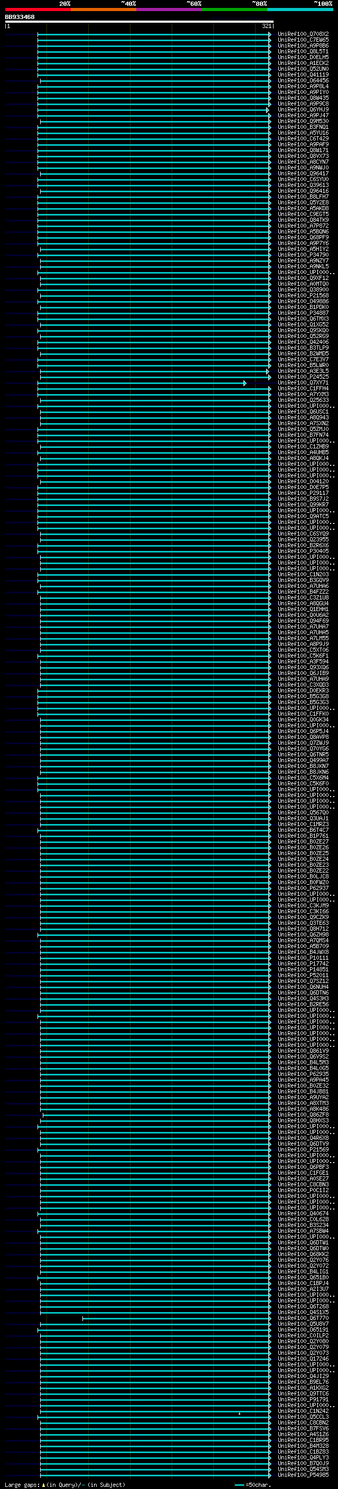Open hit UniRef100_D0EKR3
338x1489 pixels.
coord(303,691)
